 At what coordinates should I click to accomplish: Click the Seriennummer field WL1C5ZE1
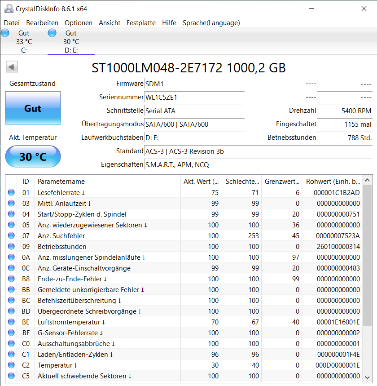pos(194,98)
